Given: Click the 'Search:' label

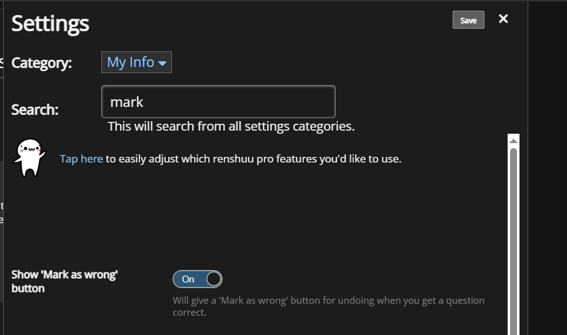Looking at the screenshot, I should tap(35, 109).
